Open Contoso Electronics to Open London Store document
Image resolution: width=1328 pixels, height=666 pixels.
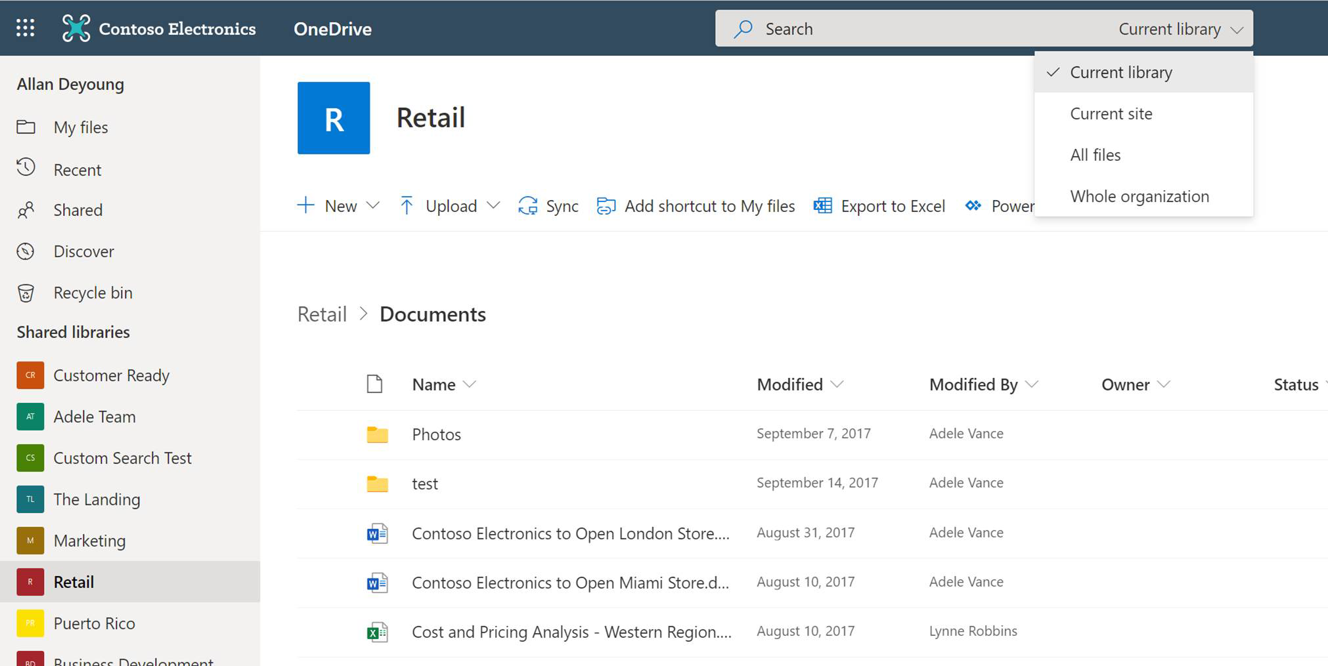(x=571, y=533)
